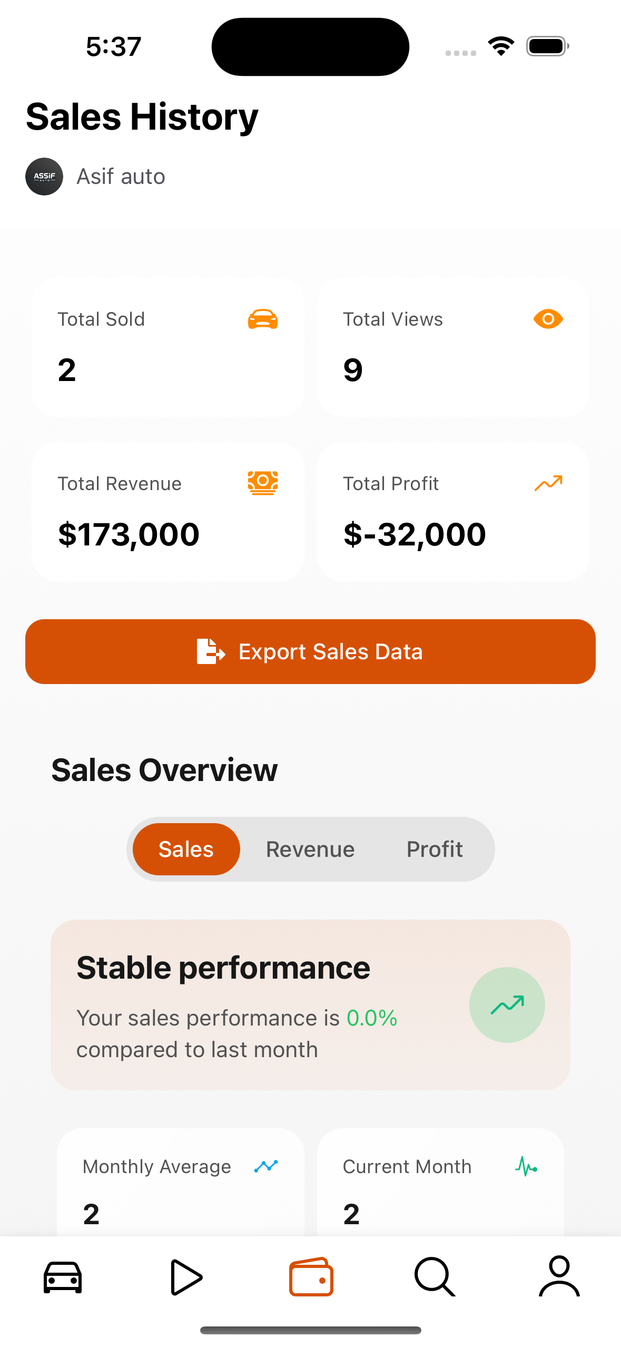Open the video play tab icon
Screen dimensions: 621x1347
(x=186, y=1277)
